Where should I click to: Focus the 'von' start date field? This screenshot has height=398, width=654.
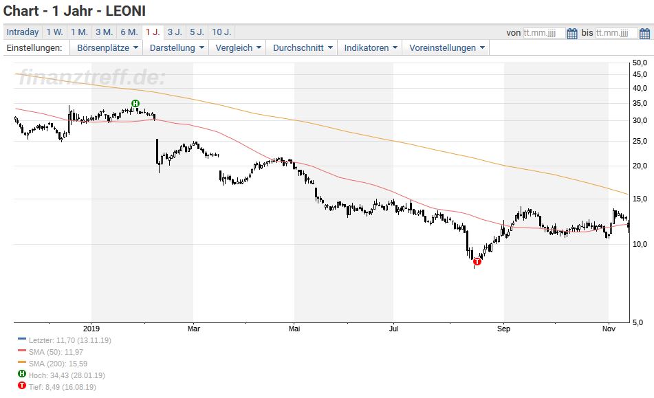click(544, 33)
